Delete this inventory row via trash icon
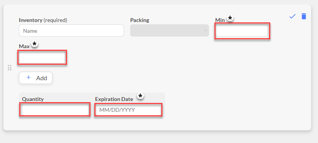 click(x=304, y=16)
